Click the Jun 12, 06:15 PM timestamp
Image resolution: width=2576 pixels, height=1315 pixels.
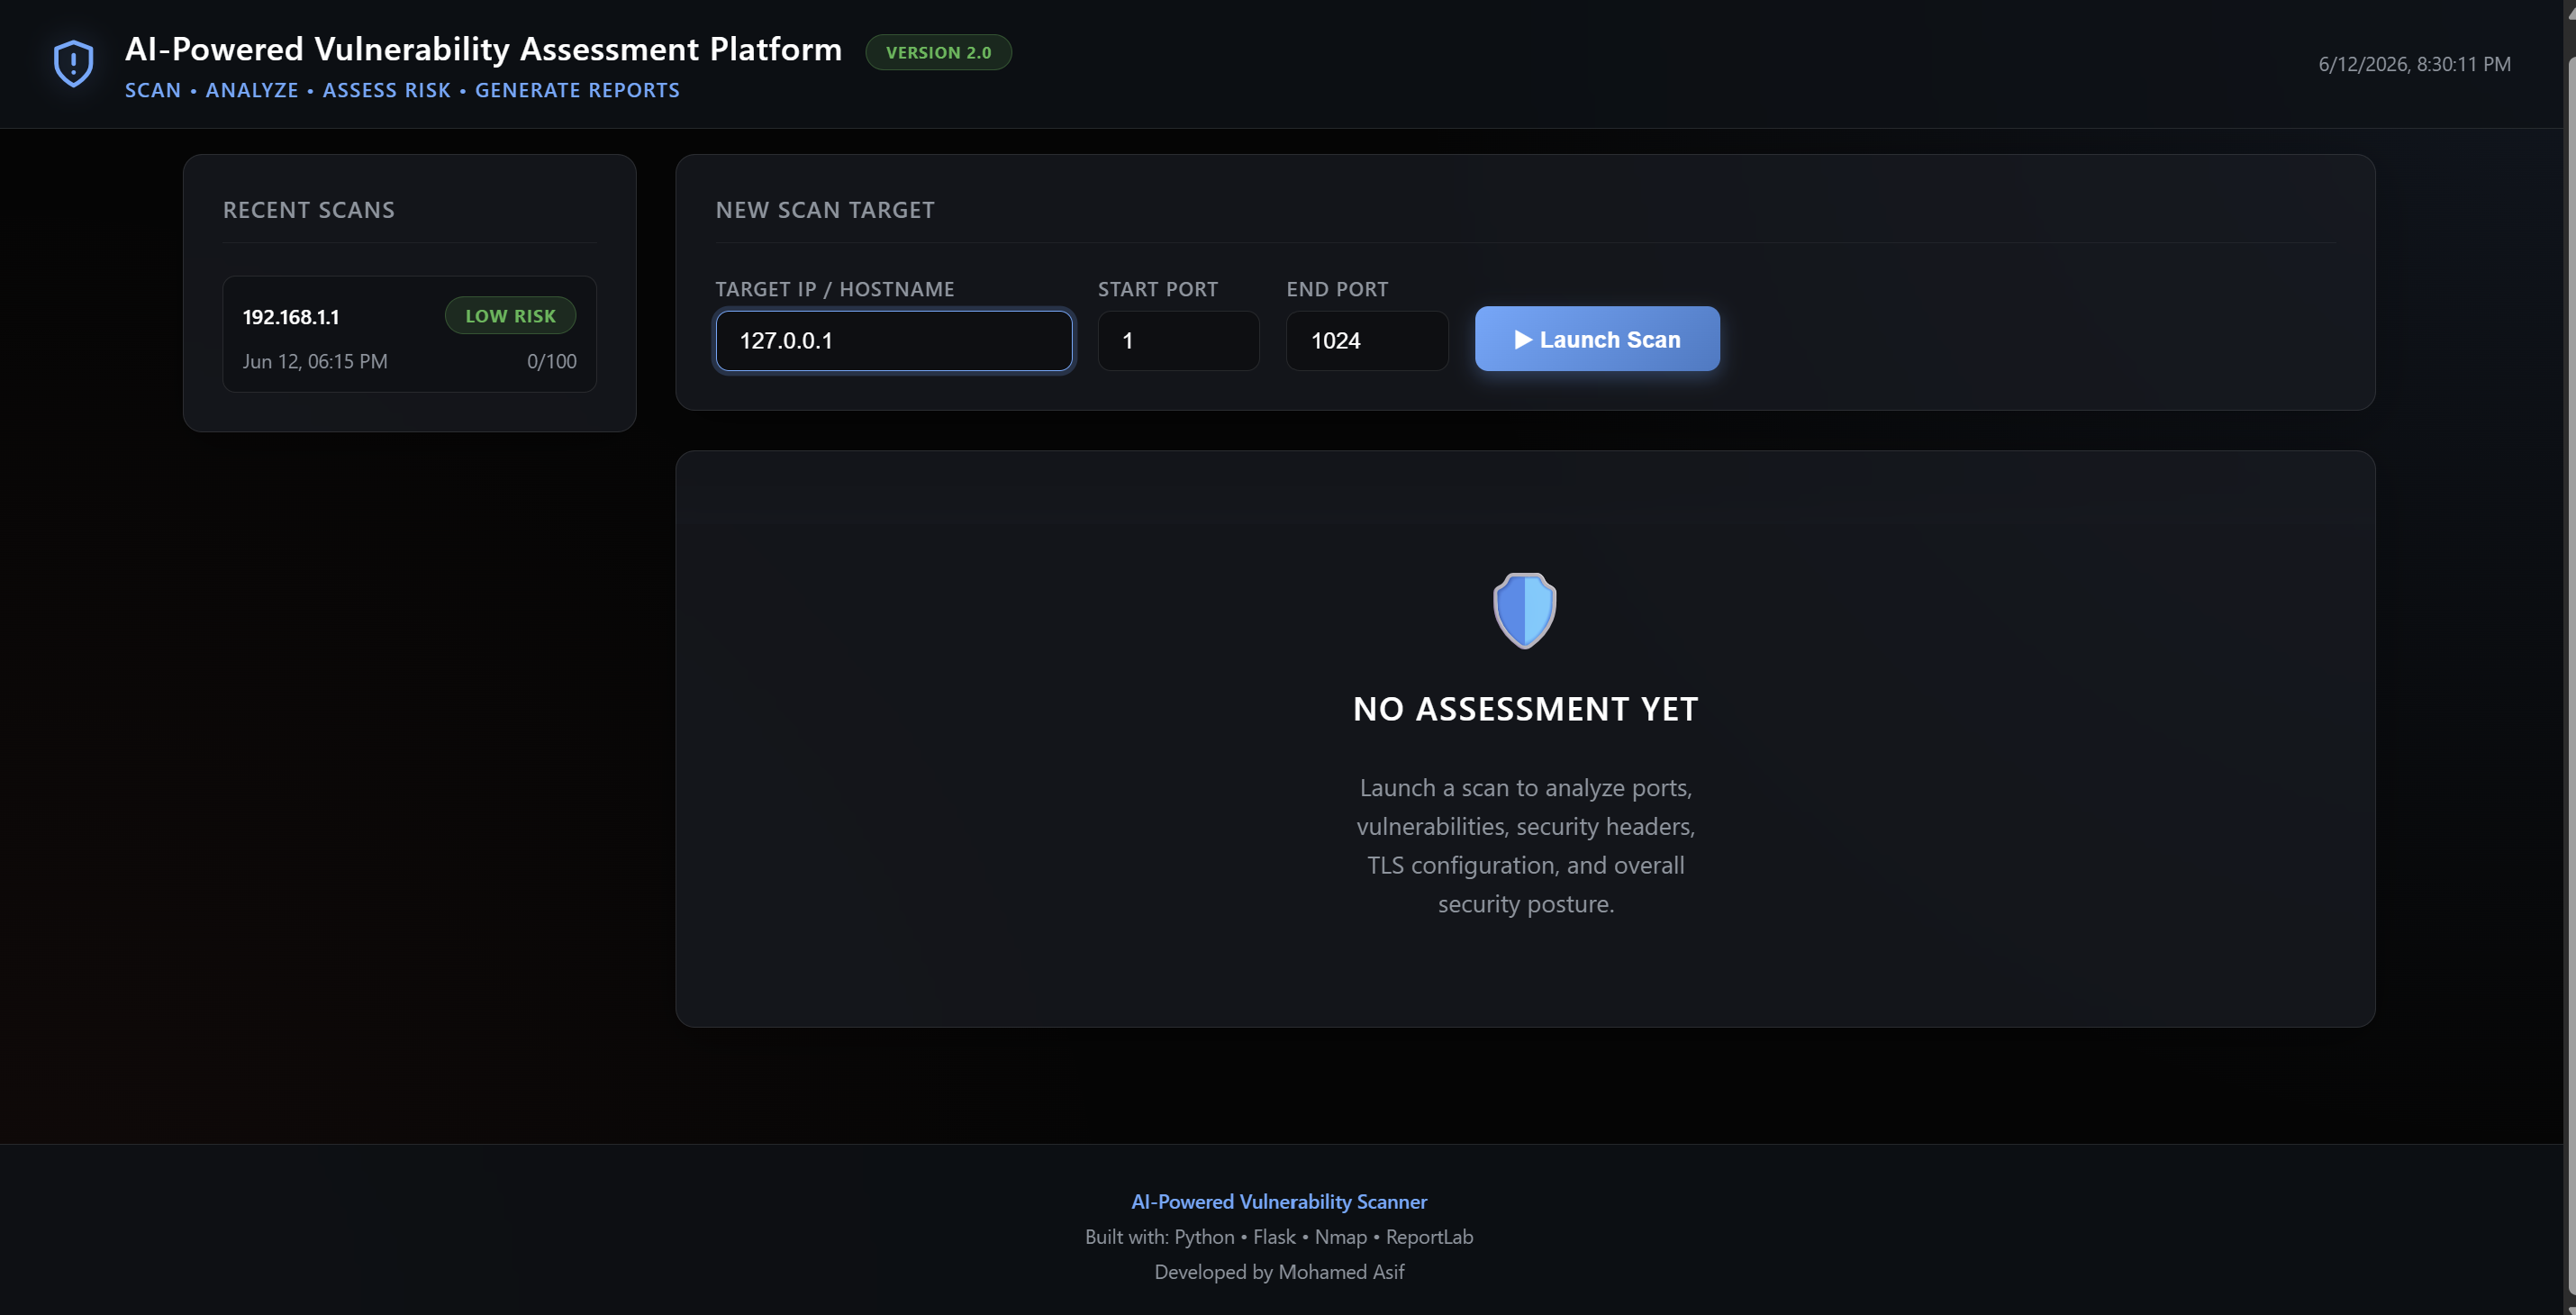(x=315, y=361)
